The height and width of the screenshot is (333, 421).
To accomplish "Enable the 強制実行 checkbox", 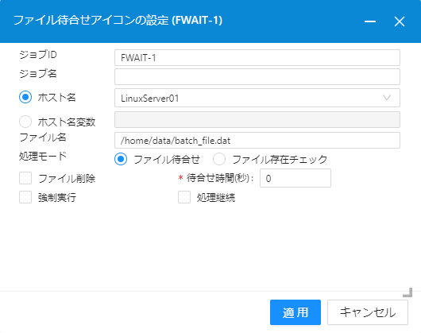I will [x=25, y=197].
